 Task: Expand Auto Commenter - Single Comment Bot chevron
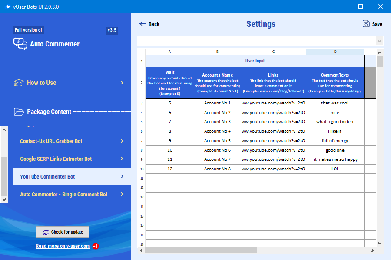click(122, 194)
